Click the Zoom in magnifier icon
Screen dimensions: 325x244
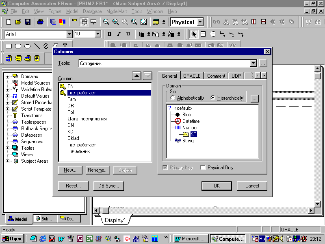point(115,22)
